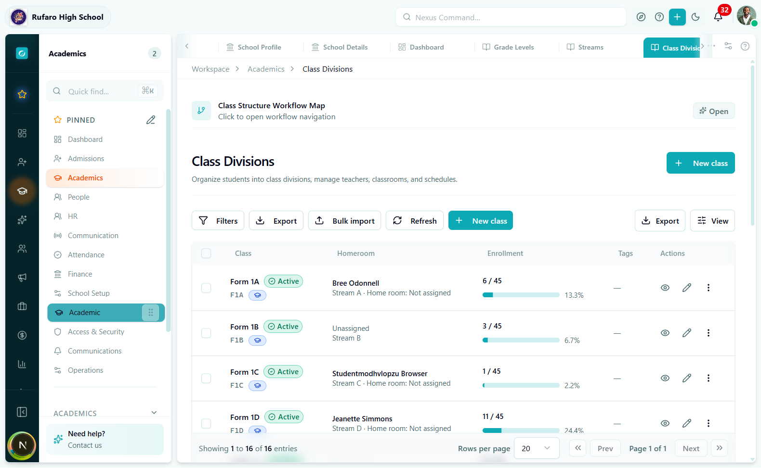Go to Academics breadcrumb link
Viewport: 761px width, 468px height.
[x=266, y=69]
